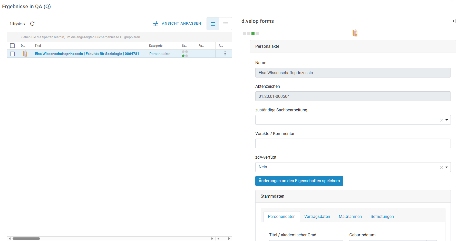Clear the zdA-verfügt value Nein
The image size is (458, 241).
pyautogui.click(x=441, y=167)
